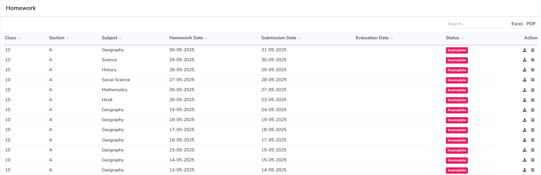The image size is (541, 175).
Task: Export table as PDF
Action: pyautogui.click(x=531, y=24)
